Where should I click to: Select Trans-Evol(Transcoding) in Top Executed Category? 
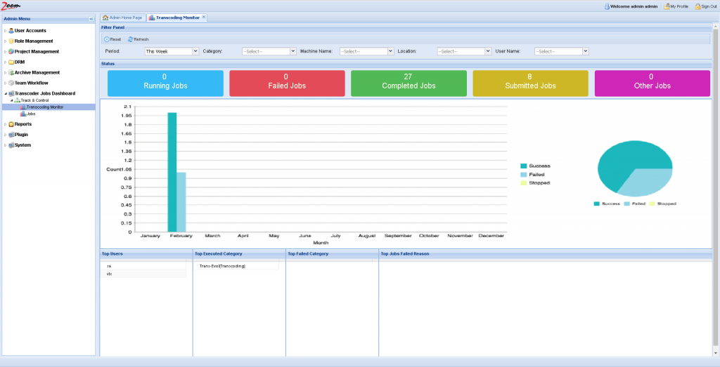[x=222, y=266]
